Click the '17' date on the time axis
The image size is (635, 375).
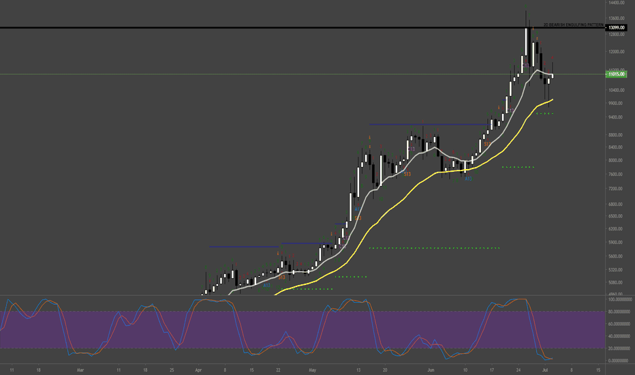(x=492, y=370)
